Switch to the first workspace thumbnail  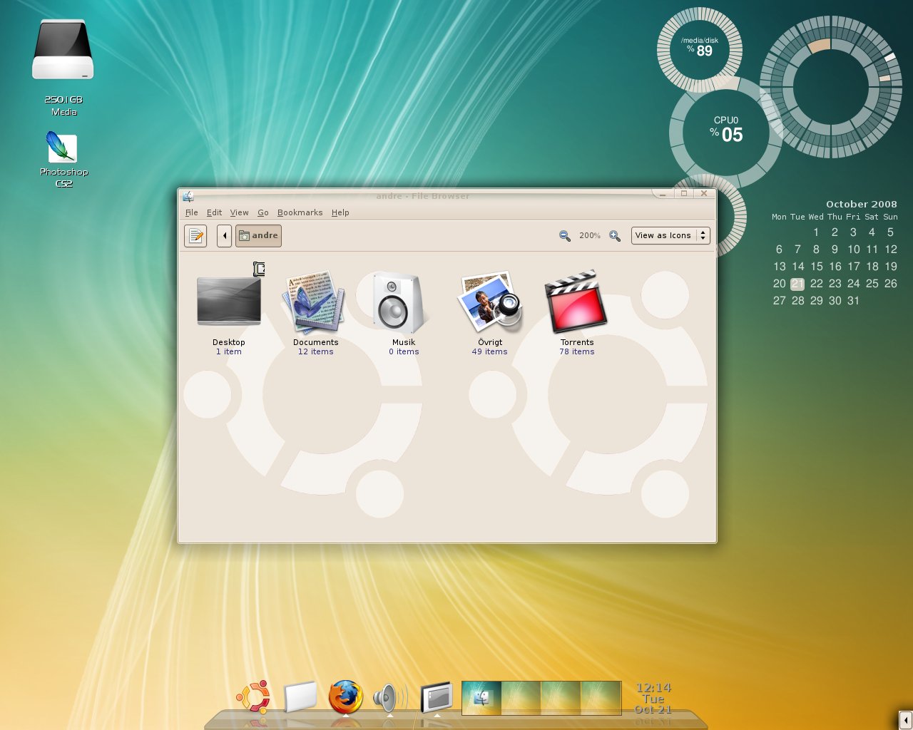481,698
